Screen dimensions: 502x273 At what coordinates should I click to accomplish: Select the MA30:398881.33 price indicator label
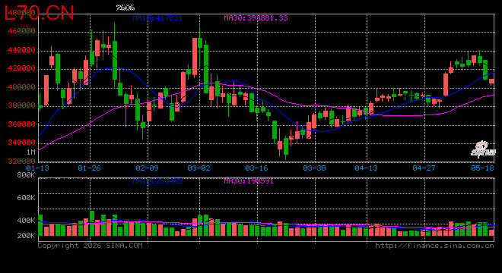click(256, 18)
